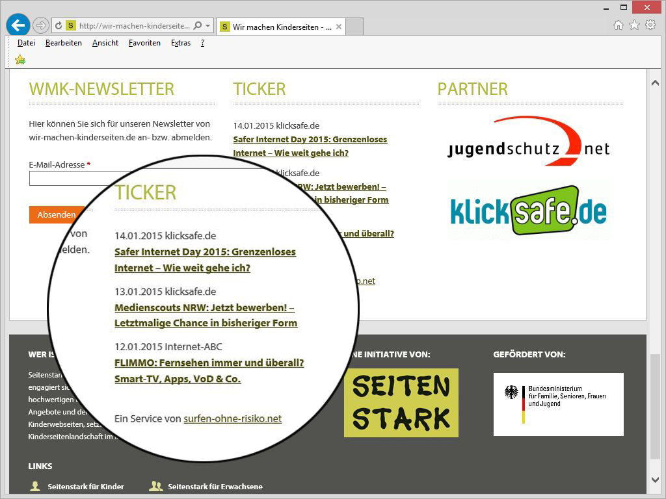Click the scrollbar down arrow

click(655, 480)
